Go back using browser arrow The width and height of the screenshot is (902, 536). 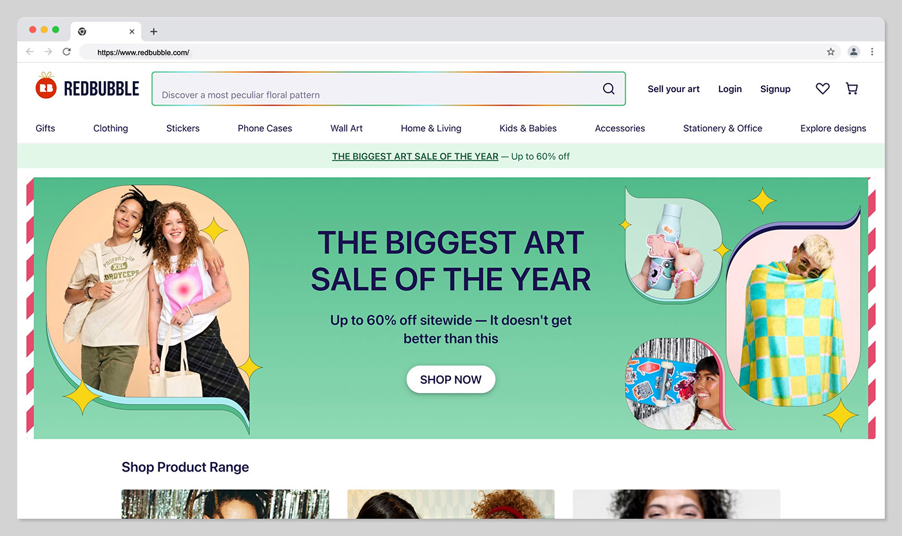(30, 52)
